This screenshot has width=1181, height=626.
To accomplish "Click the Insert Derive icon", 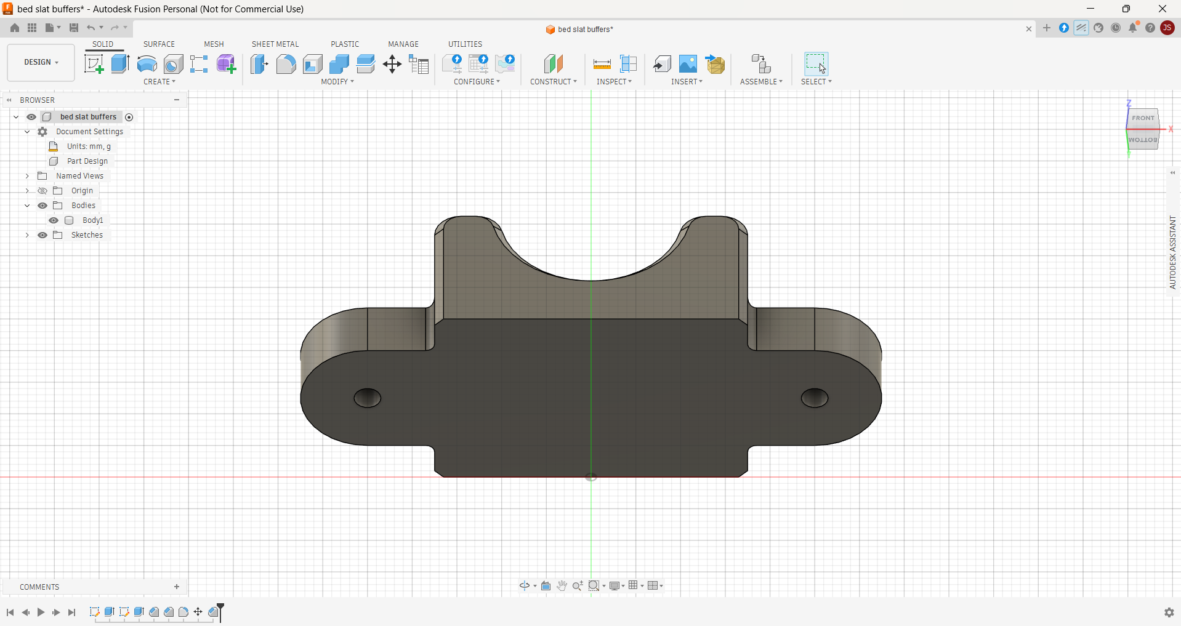I will click(x=662, y=64).
